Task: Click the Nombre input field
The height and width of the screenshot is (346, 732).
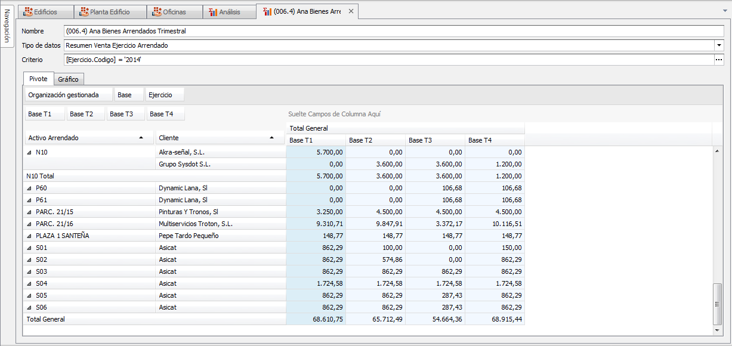Action: (394, 31)
